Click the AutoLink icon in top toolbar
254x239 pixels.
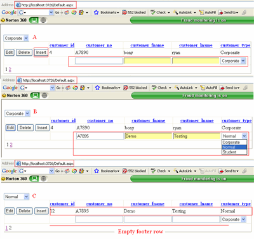click(x=175, y=13)
